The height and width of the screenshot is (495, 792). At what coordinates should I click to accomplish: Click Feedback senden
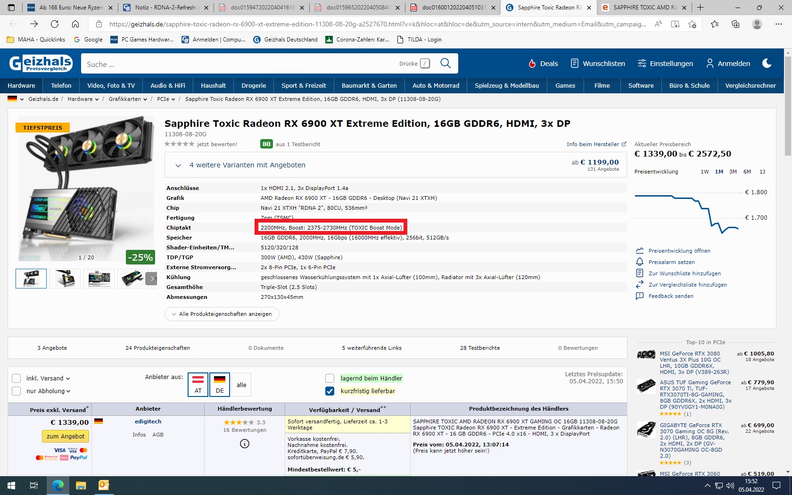tap(671, 296)
